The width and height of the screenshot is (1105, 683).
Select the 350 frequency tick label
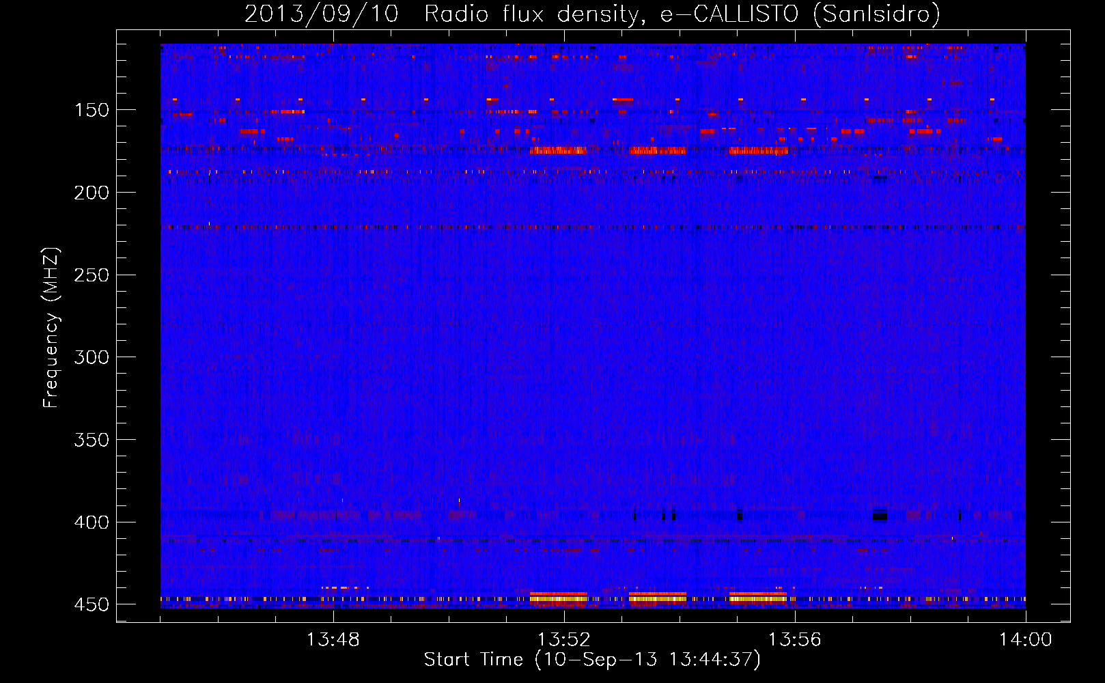click(91, 440)
